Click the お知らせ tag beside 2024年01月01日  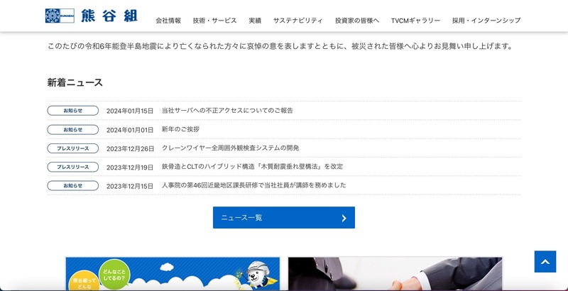(x=72, y=130)
